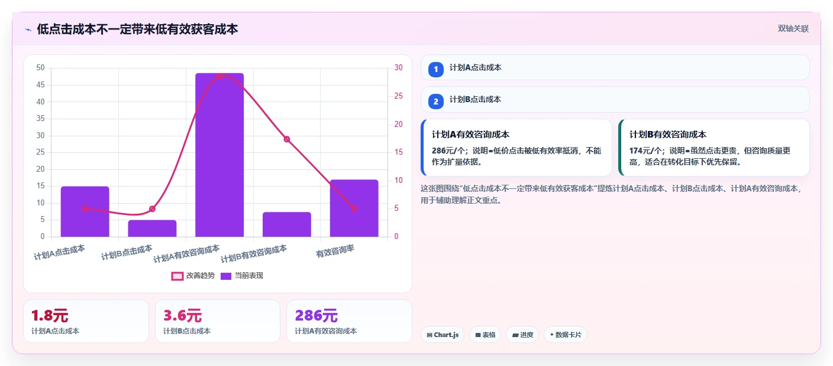Click the x-axis label 计划A有效咨询成本
833x366 pixels.
[186, 254]
